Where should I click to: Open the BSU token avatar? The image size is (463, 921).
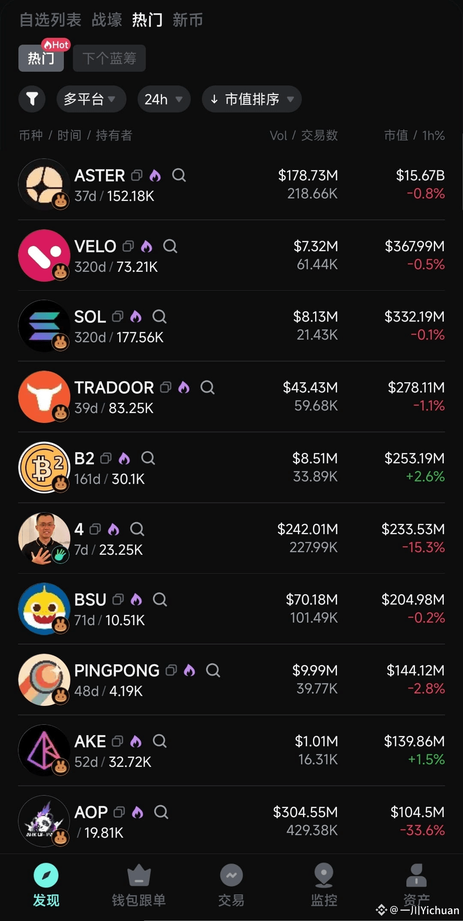coord(44,609)
